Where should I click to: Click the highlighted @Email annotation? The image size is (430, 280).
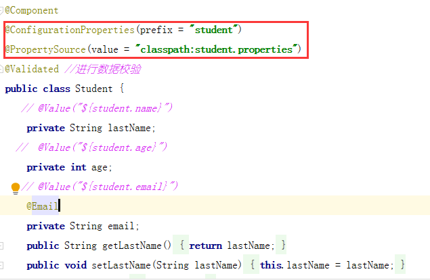[x=43, y=206]
